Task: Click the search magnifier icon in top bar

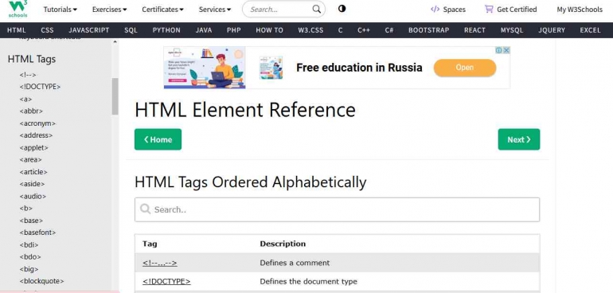Action: pos(317,10)
